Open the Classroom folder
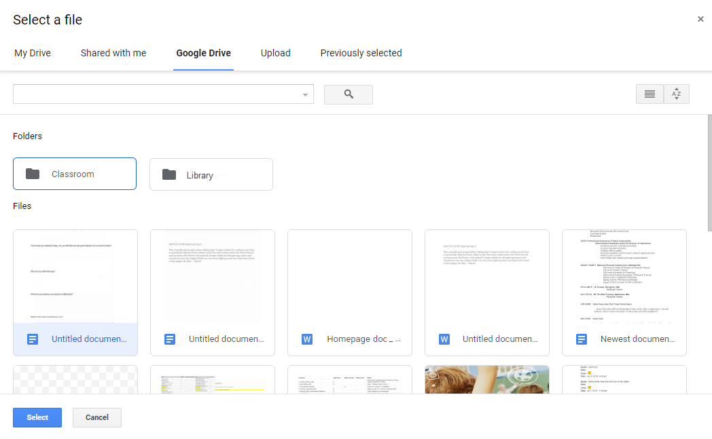This screenshot has height=439, width=712. click(75, 174)
